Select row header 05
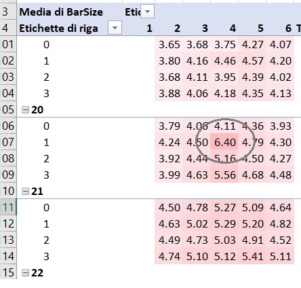 click(8, 109)
